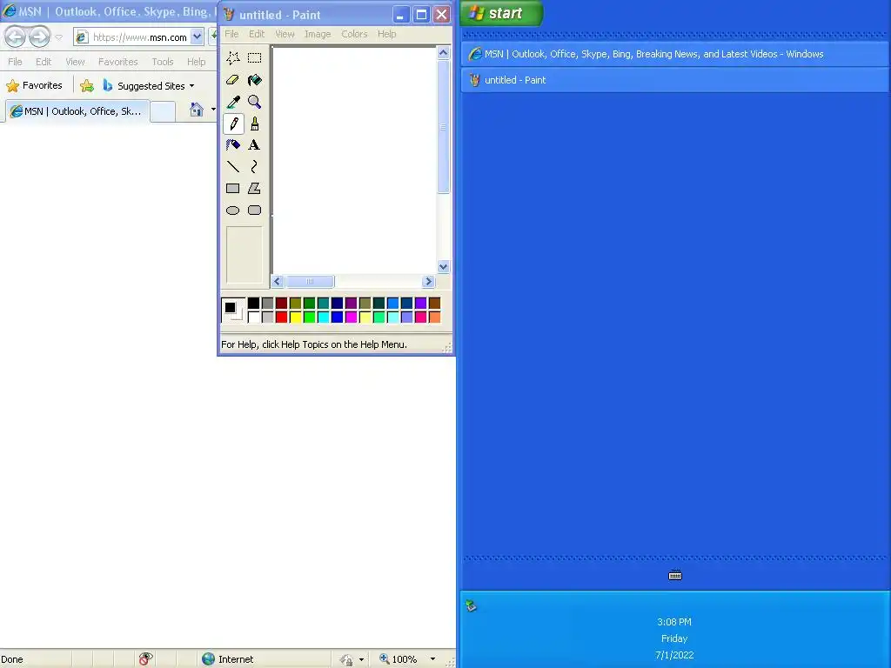
Task: Select the Ellipse shape tool
Action: 233,210
